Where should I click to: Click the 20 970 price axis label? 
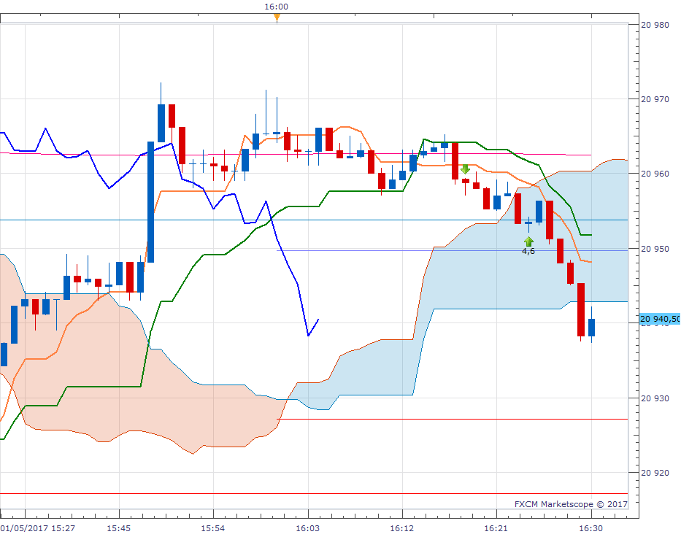655,99
